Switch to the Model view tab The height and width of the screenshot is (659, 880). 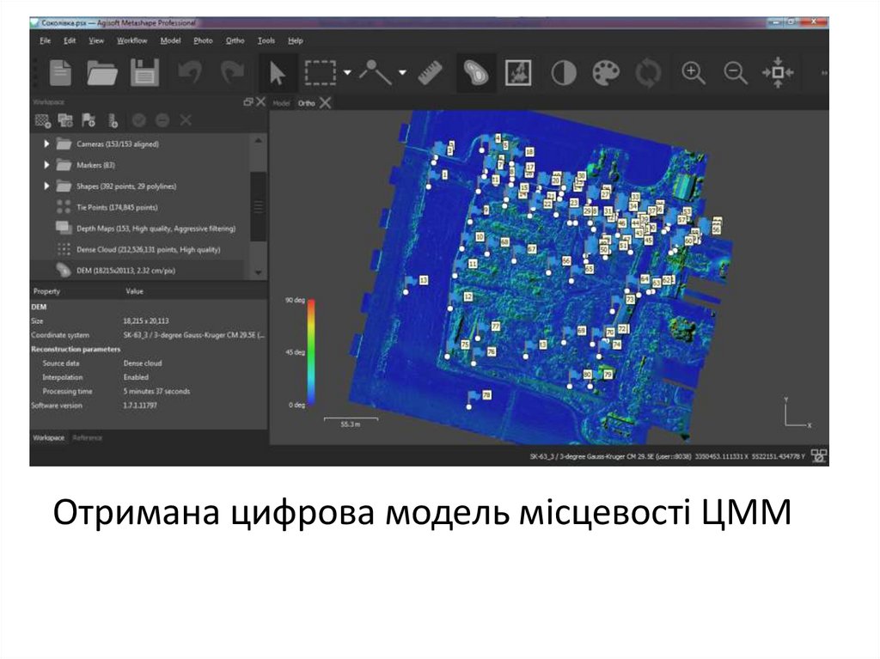pyautogui.click(x=281, y=103)
